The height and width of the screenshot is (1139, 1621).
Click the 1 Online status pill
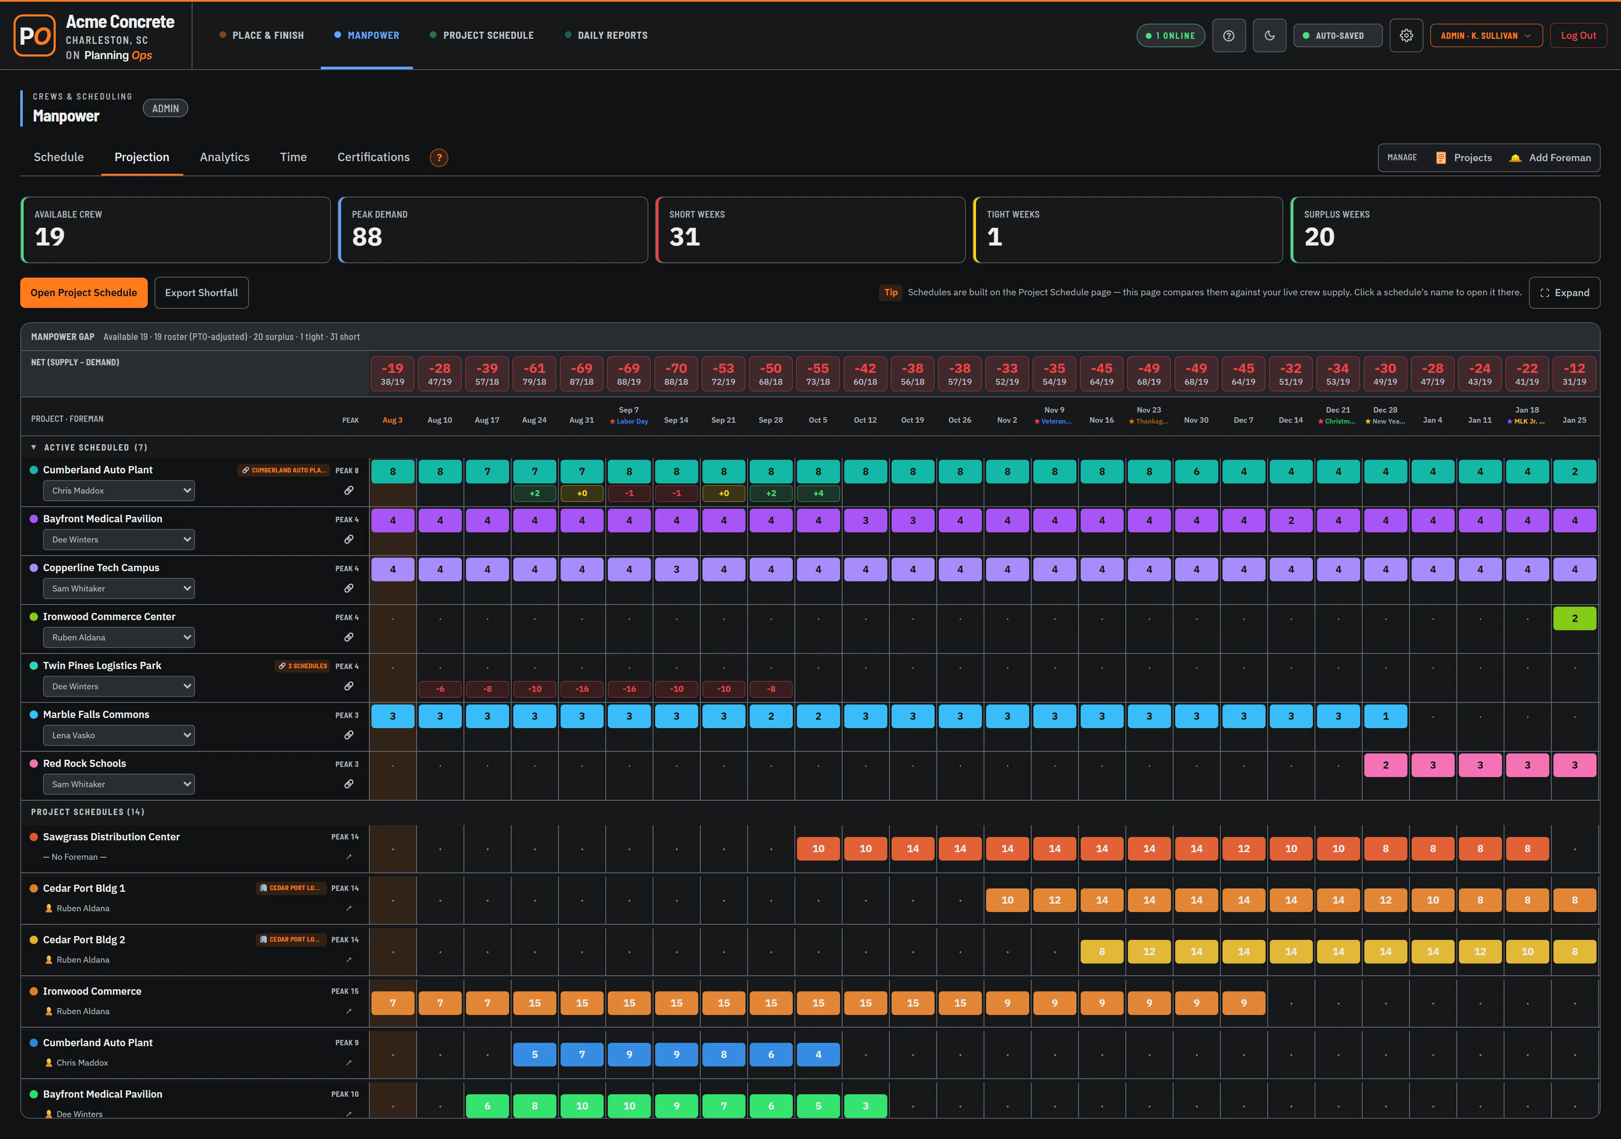point(1171,35)
